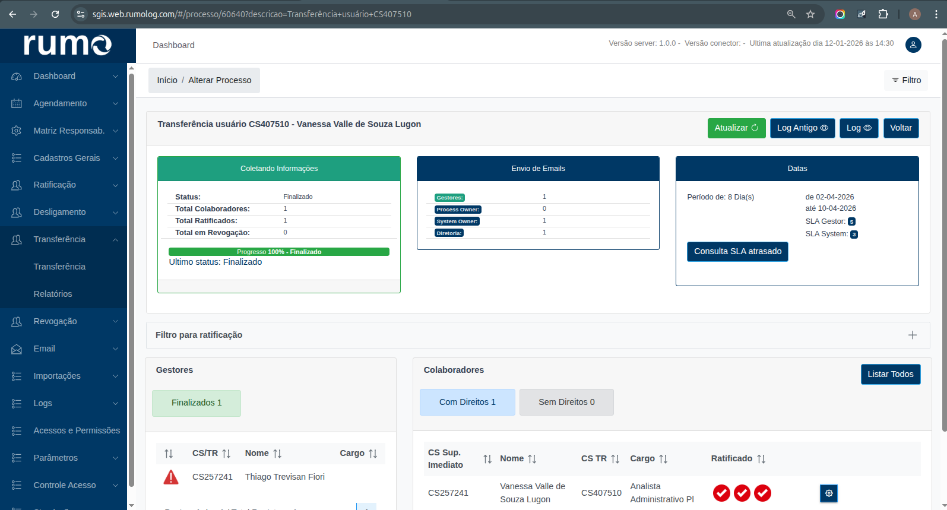Click the Email envelope icon

(x=17, y=349)
